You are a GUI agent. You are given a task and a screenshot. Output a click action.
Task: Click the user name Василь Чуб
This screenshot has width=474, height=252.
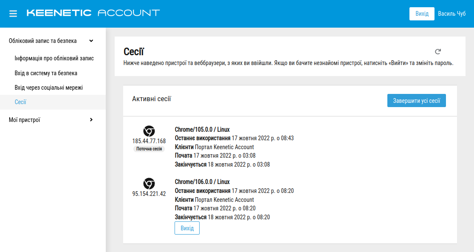click(x=452, y=14)
